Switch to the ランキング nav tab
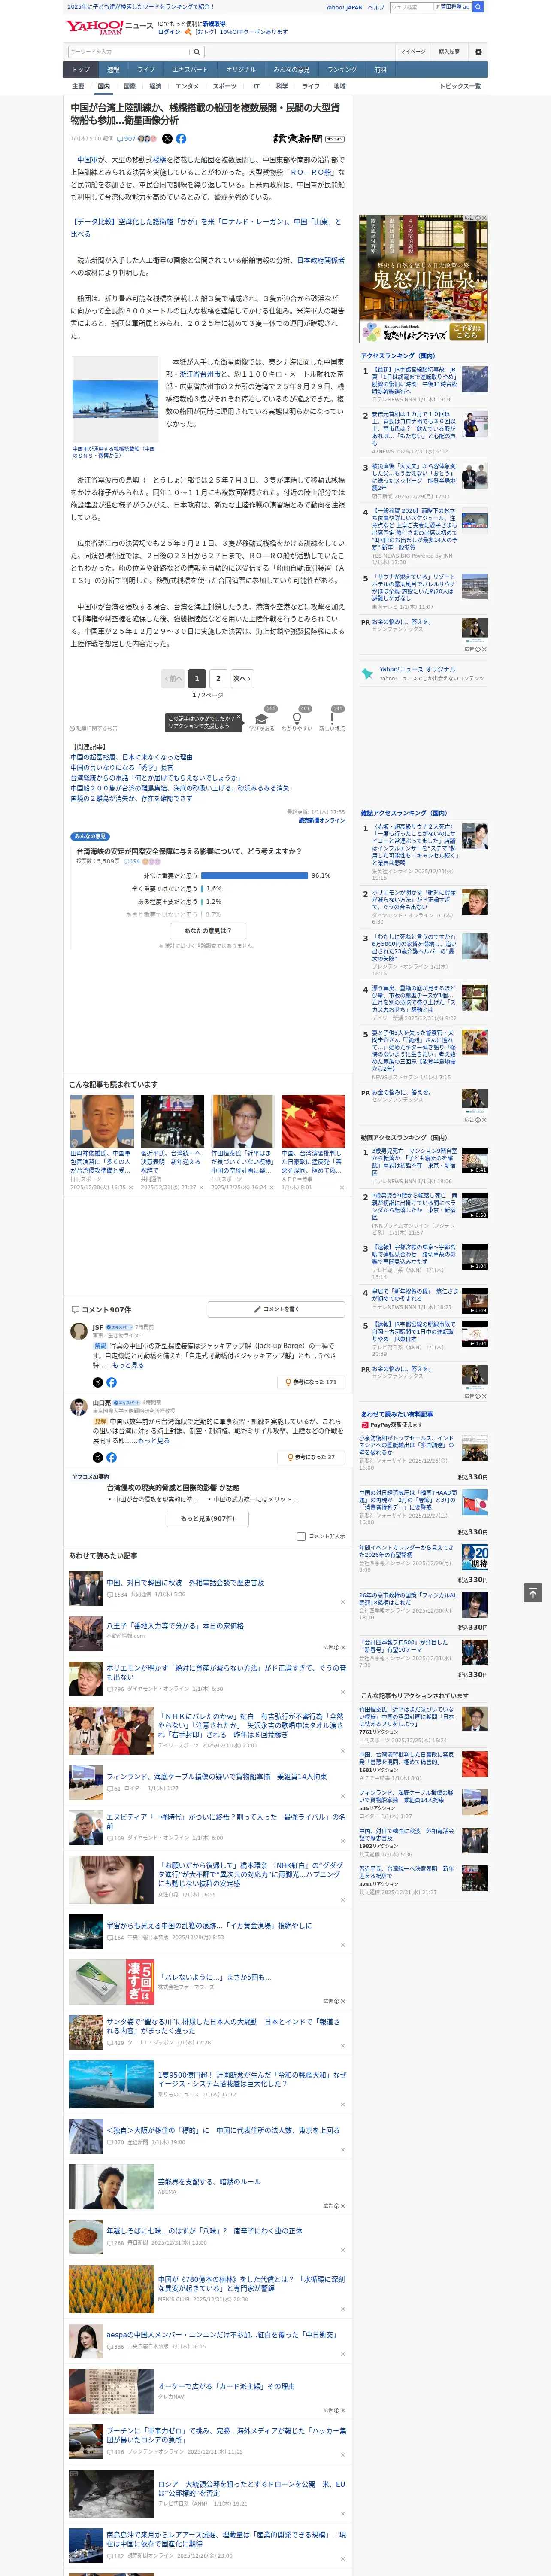Viewport: 551px width, 2576px height. tap(342, 70)
